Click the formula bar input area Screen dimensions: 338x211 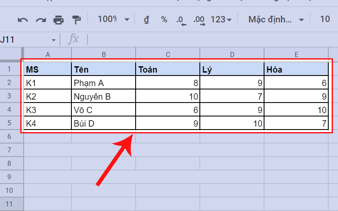point(211,40)
